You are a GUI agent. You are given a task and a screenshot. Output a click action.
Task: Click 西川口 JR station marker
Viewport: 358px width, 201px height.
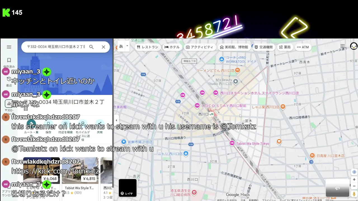tap(211, 114)
